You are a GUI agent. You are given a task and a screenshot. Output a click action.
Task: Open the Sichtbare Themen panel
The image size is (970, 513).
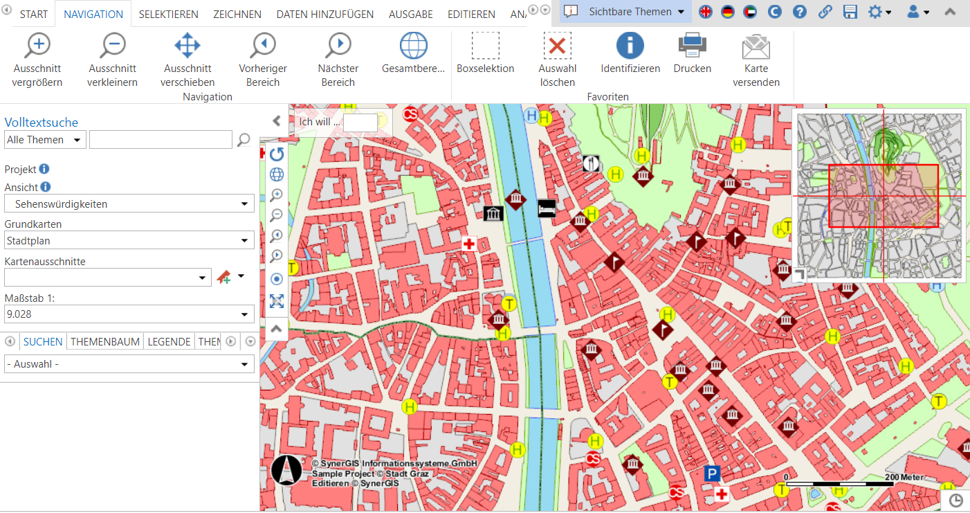[x=622, y=11]
